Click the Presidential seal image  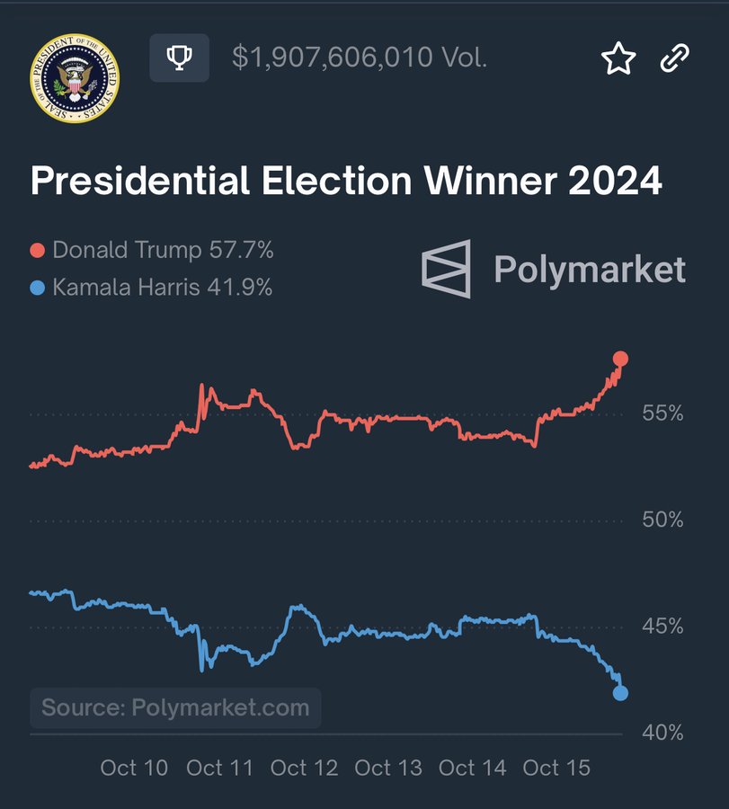pyautogui.click(x=75, y=78)
